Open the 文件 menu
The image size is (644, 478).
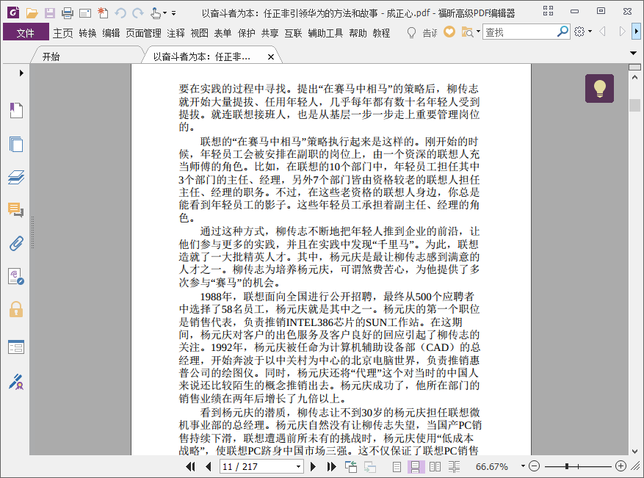coord(26,32)
